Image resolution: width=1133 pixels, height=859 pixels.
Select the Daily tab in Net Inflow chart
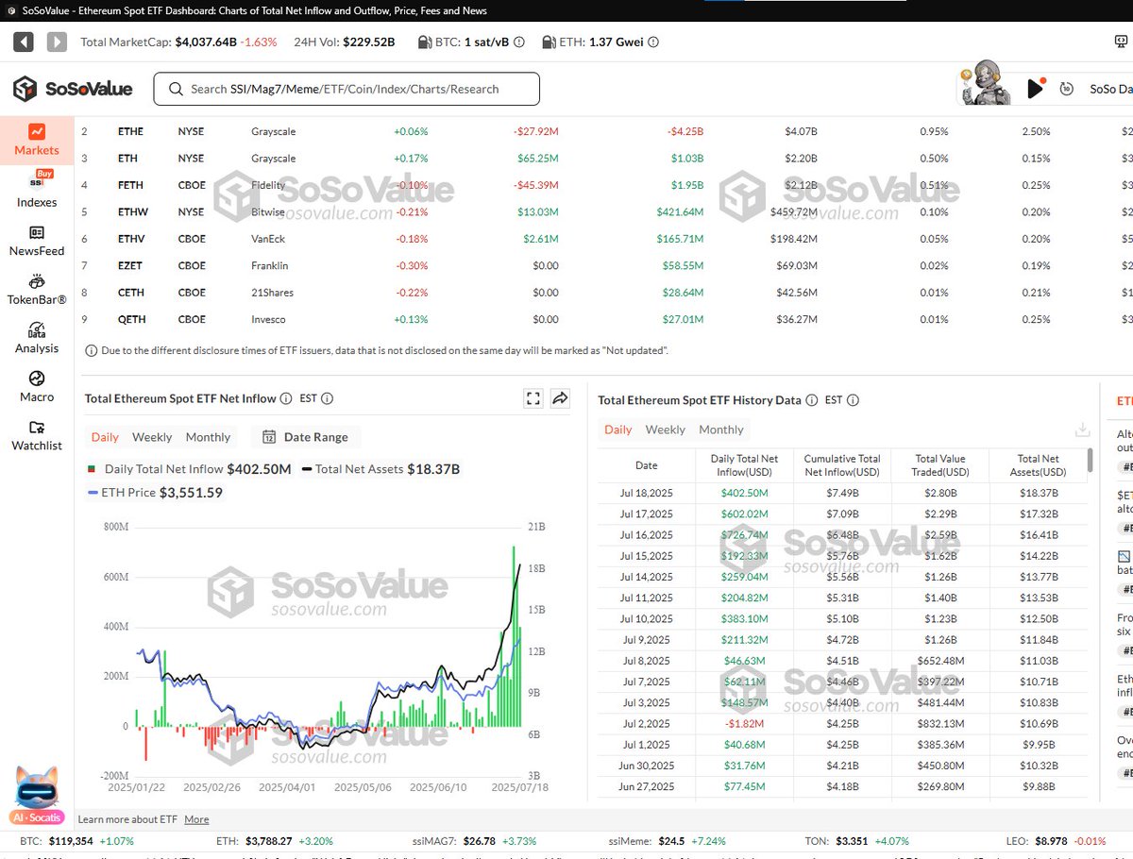pos(105,437)
